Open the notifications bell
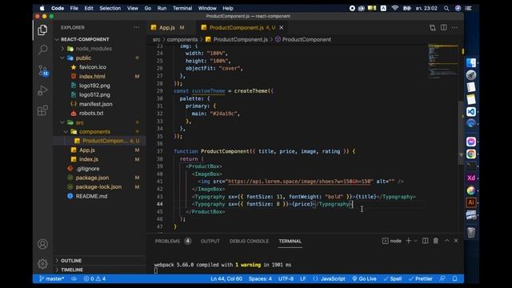Image resolution: width=512 pixels, height=288 pixels. point(454,278)
